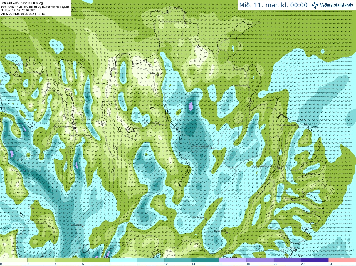Select the above-24 m/s pink legend swatch

coord(342,260)
